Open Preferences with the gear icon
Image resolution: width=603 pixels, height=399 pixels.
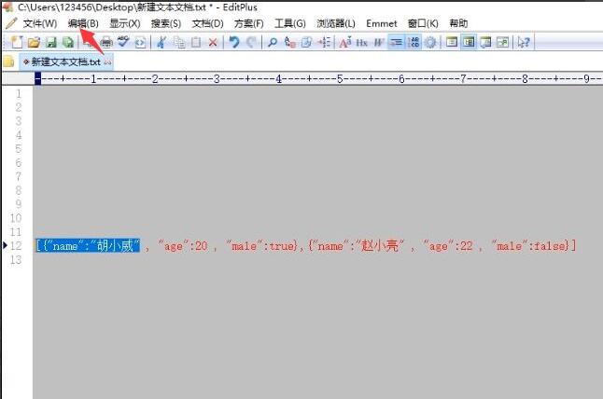[430, 42]
